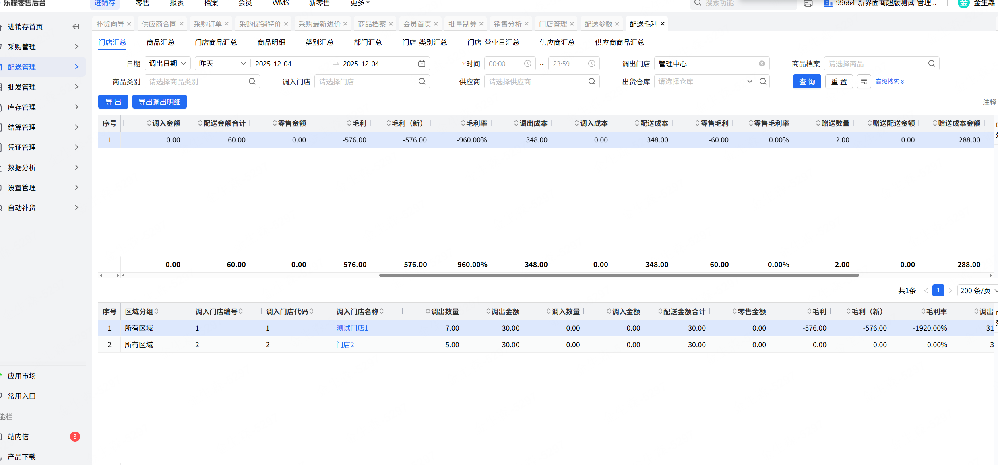Viewport: 998px width, 465px height.
Task: Open the 测试门店1 link
Action: (352, 328)
